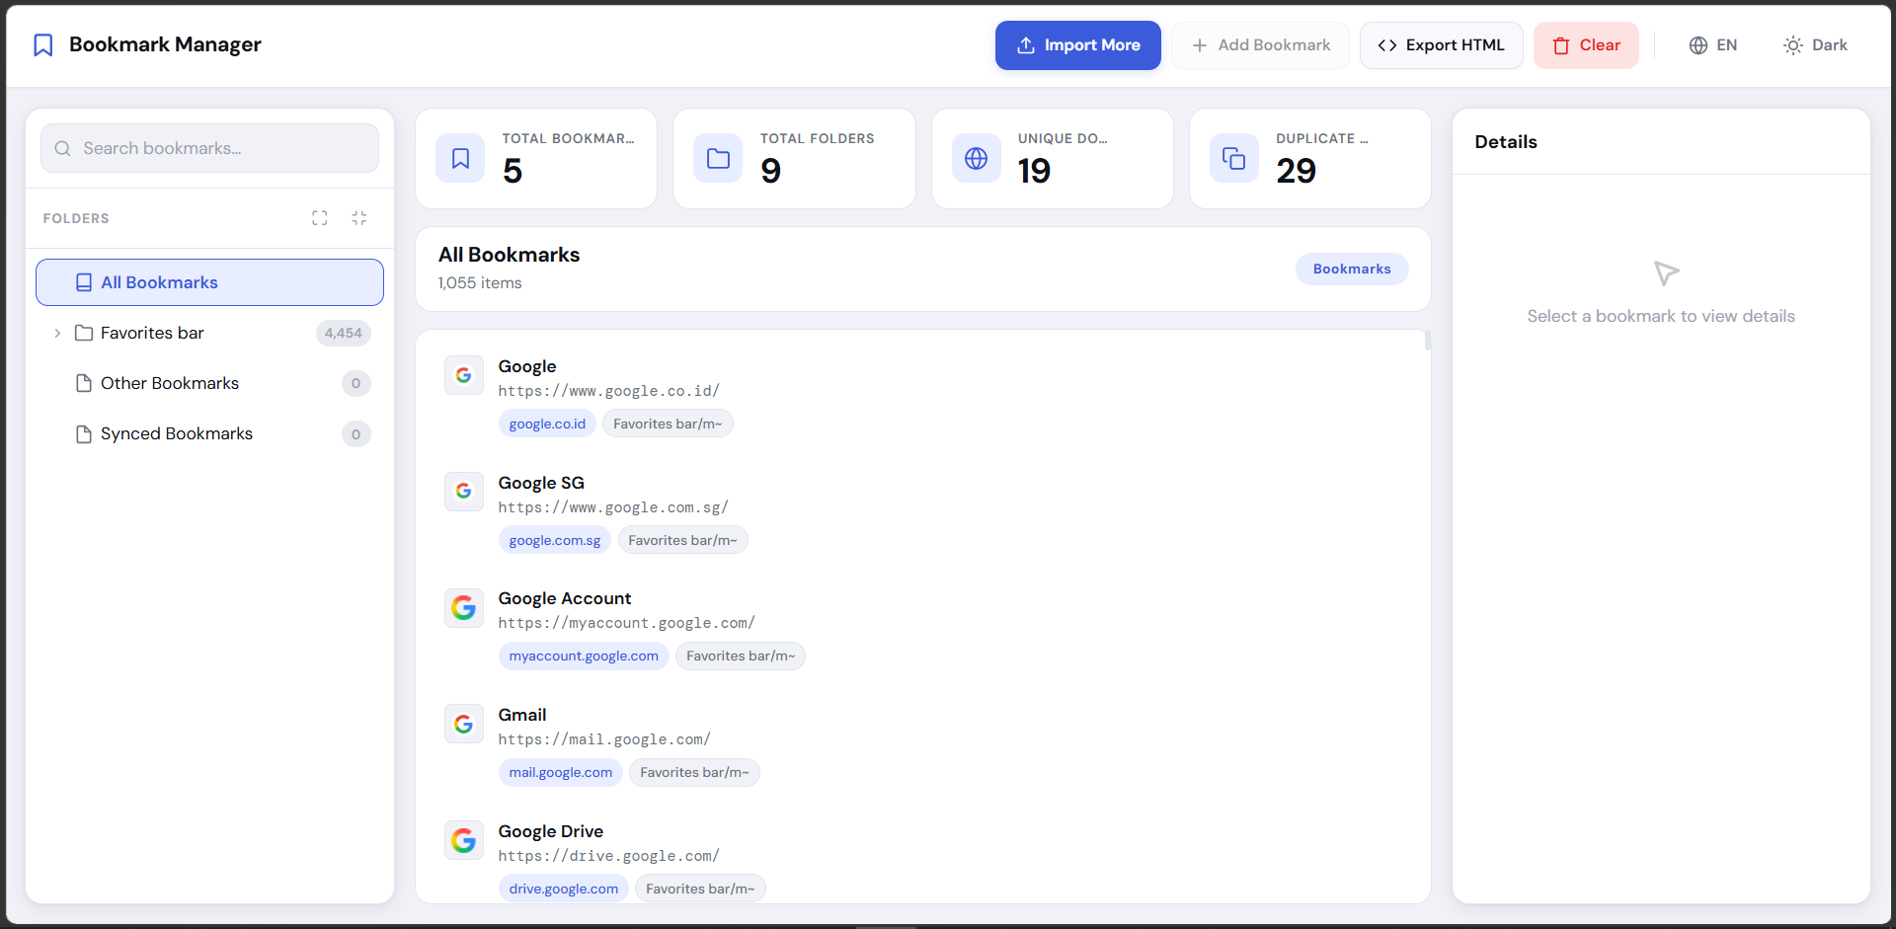The width and height of the screenshot is (1896, 929).
Task: Click the google.com.sg domain tag
Action: 555,541
